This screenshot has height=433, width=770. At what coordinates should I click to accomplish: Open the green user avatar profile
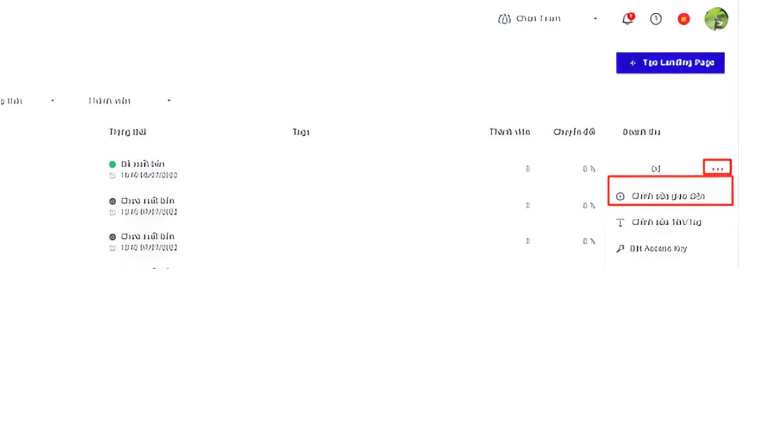pyautogui.click(x=715, y=19)
